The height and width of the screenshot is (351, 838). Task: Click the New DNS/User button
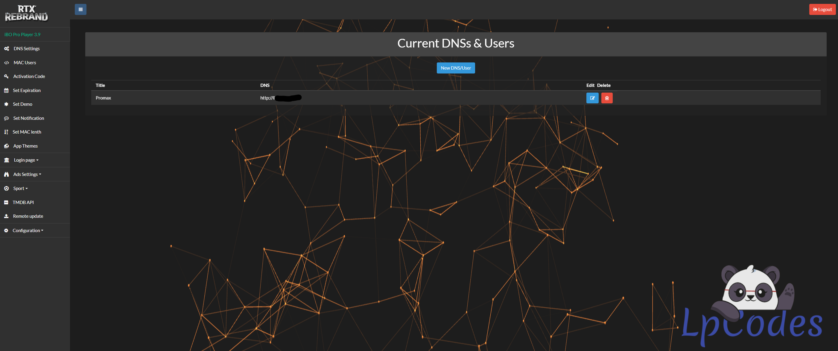pos(455,68)
